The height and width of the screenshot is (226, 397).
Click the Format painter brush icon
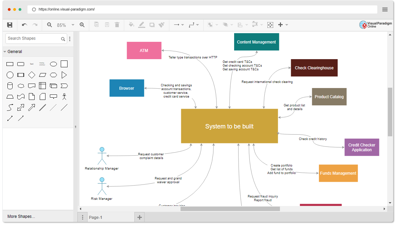(162, 24)
